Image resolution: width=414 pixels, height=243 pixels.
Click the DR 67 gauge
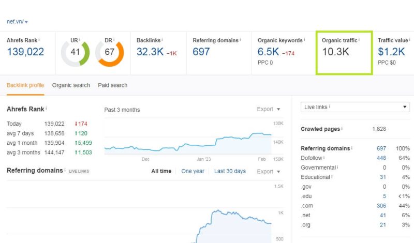[x=110, y=53]
